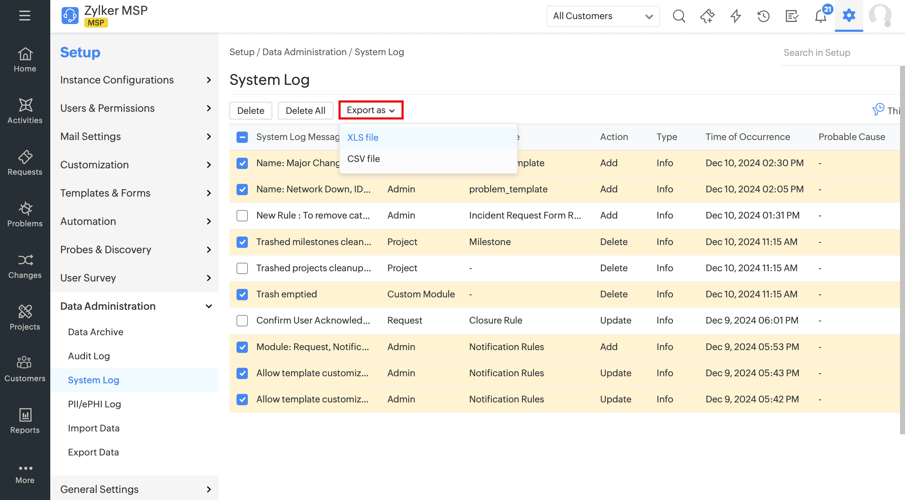Uncheck the 'Trash emptied' row checkbox
The height and width of the screenshot is (500, 905).
[242, 294]
